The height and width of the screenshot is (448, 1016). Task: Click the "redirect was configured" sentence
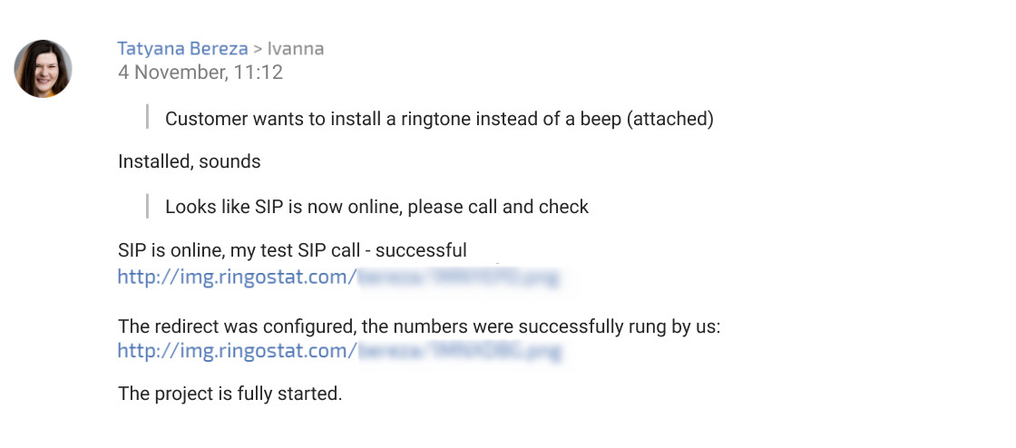point(418,326)
